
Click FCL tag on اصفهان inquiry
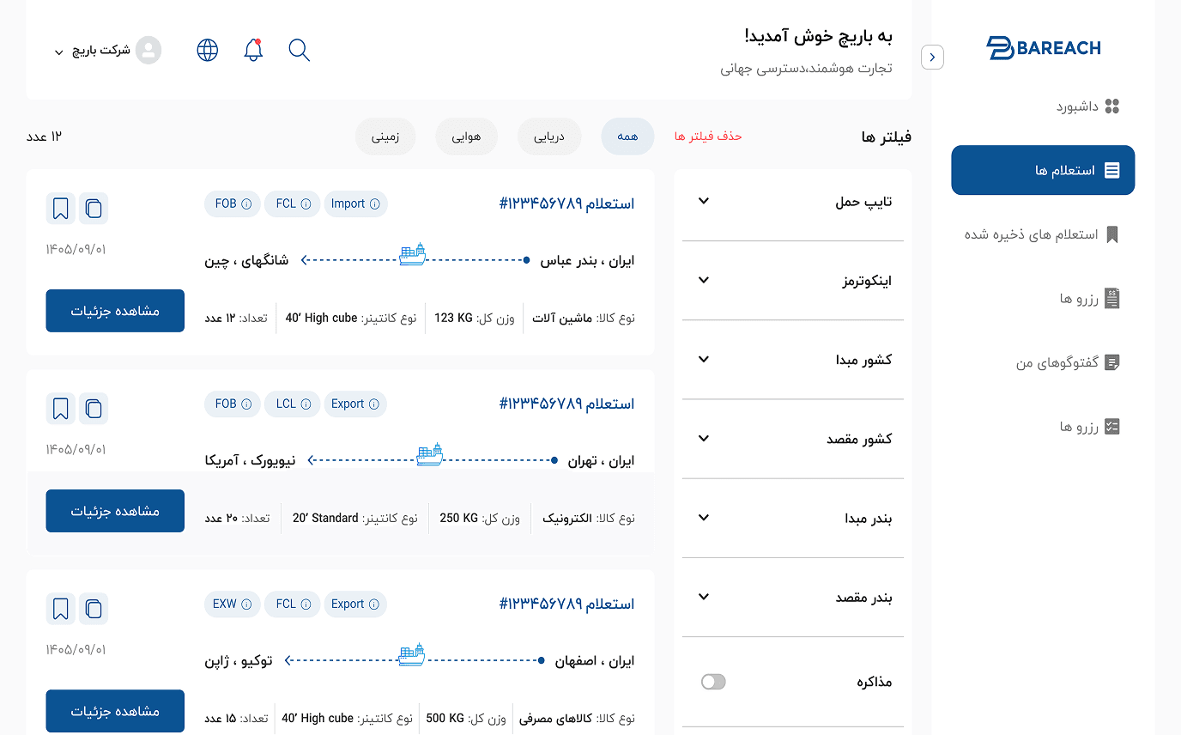[292, 604]
